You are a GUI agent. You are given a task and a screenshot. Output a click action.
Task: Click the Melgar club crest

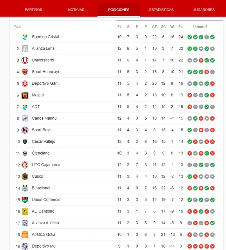tap(25, 95)
